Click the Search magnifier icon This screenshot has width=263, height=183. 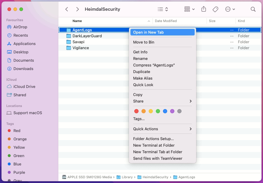[253, 9]
